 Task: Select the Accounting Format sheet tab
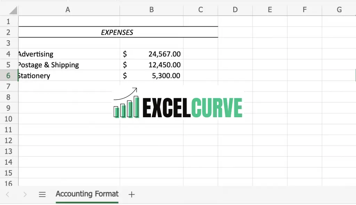pos(87,194)
